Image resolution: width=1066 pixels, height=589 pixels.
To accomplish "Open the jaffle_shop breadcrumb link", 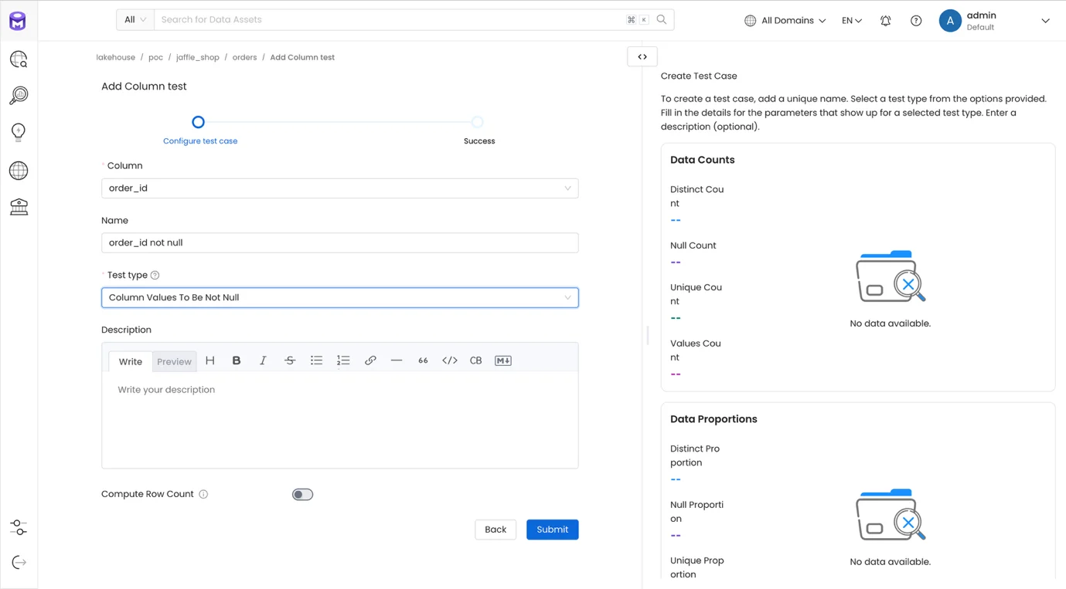I will 198,57.
